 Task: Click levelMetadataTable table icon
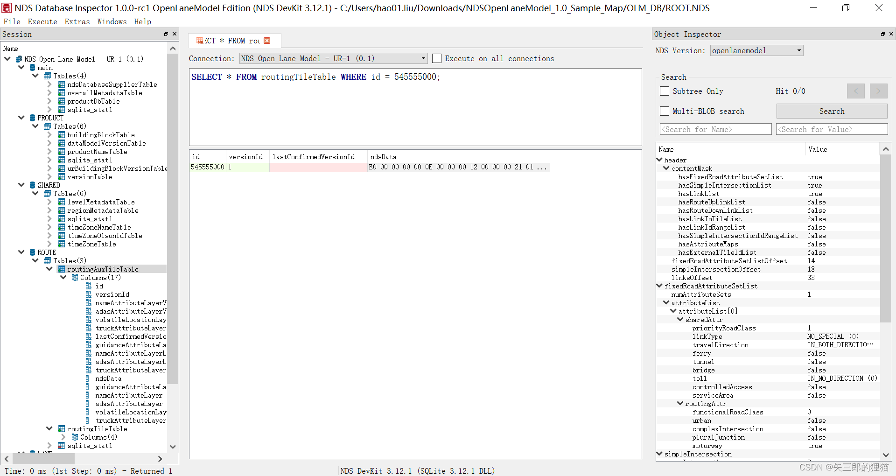tap(61, 202)
